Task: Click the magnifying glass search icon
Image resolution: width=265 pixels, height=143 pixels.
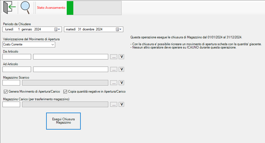Action: coord(26,7)
